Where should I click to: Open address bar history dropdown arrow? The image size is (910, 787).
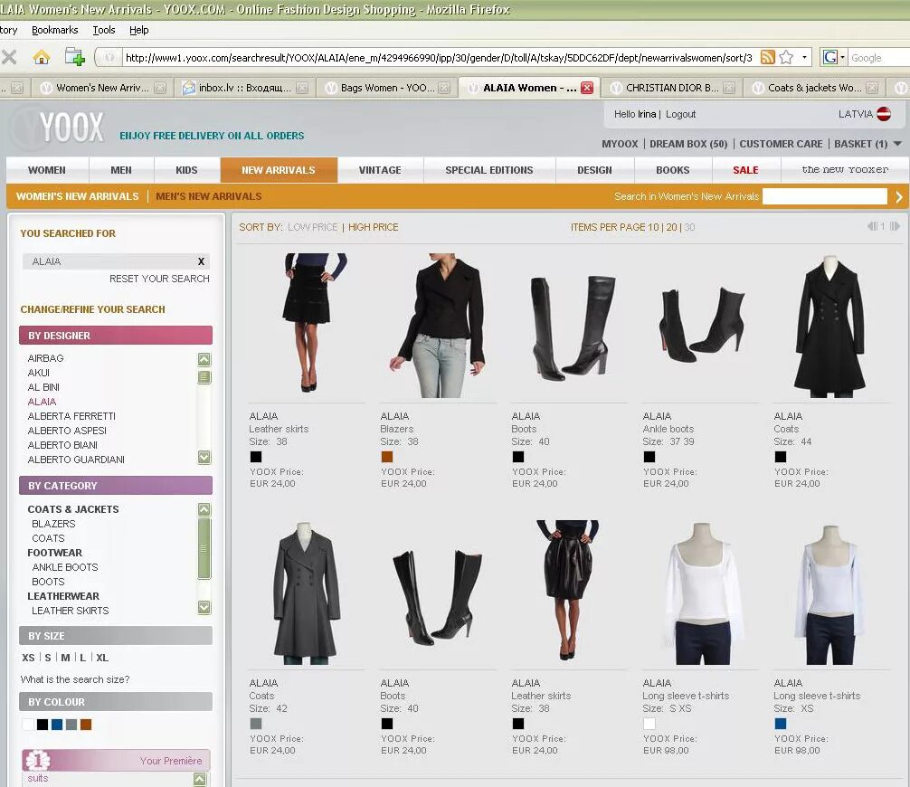point(804,57)
